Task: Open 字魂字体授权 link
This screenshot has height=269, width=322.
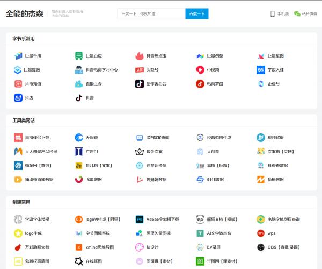Action: coord(37,219)
